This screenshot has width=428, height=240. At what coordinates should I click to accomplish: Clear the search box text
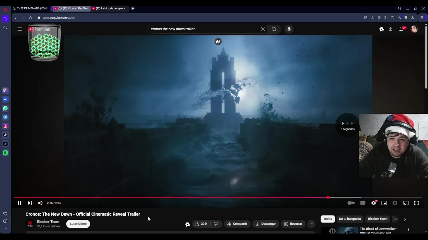(x=263, y=29)
